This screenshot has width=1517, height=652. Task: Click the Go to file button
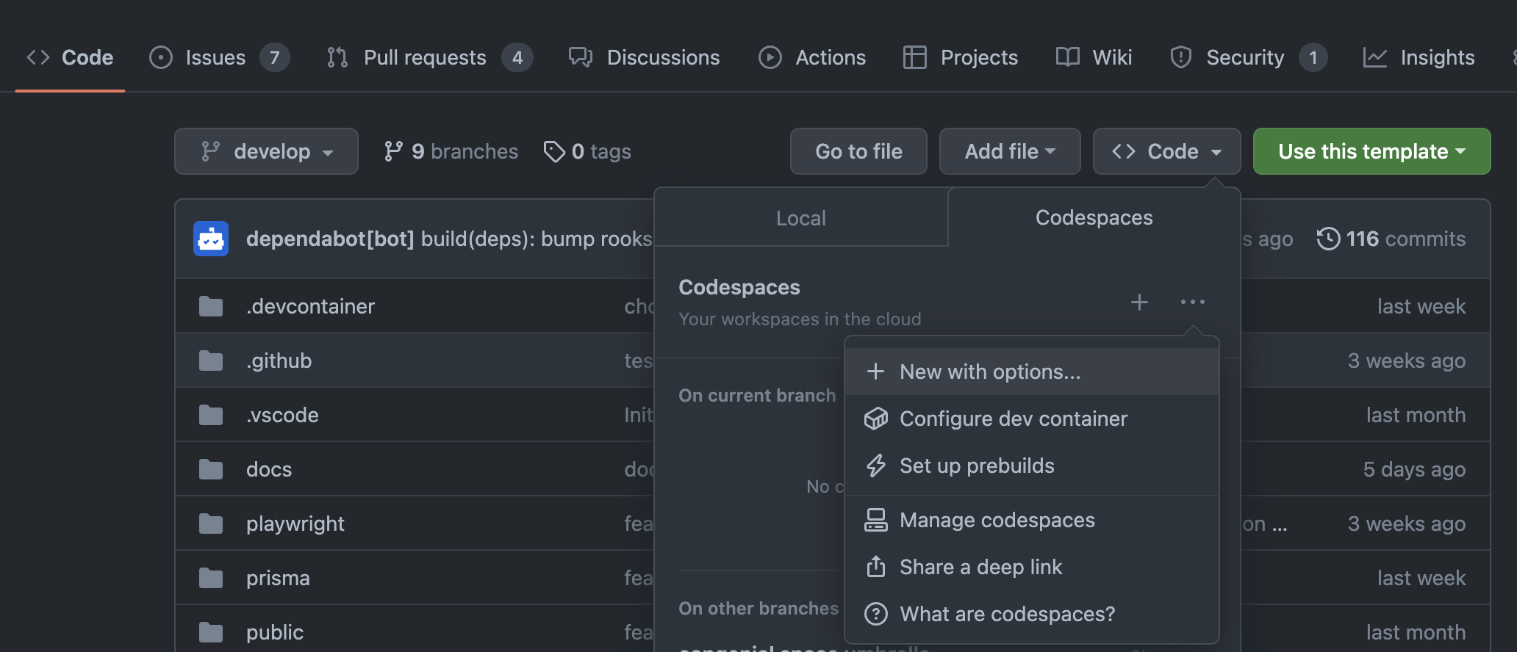(858, 151)
